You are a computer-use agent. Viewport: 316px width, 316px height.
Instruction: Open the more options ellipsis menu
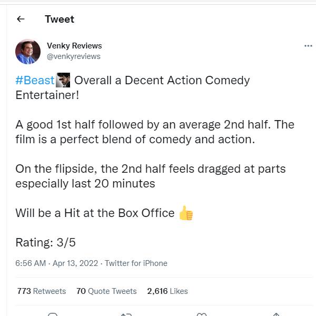point(308,46)
